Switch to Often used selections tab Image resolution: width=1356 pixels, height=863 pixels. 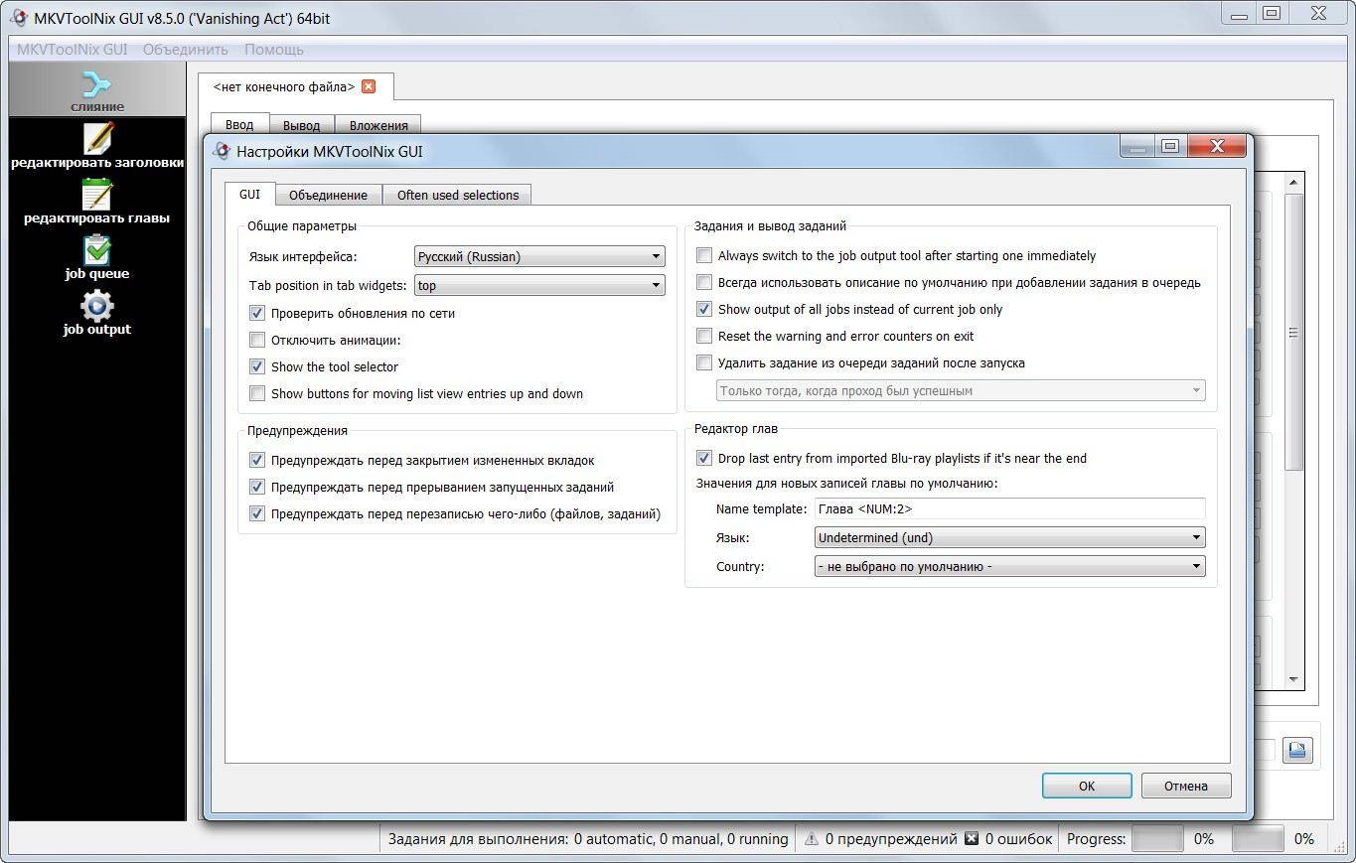[458, 195]
